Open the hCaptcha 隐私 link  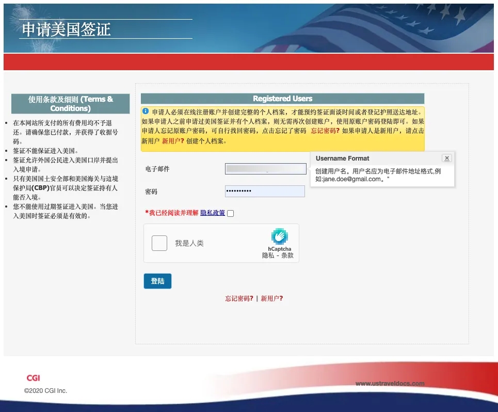(268, 255)
